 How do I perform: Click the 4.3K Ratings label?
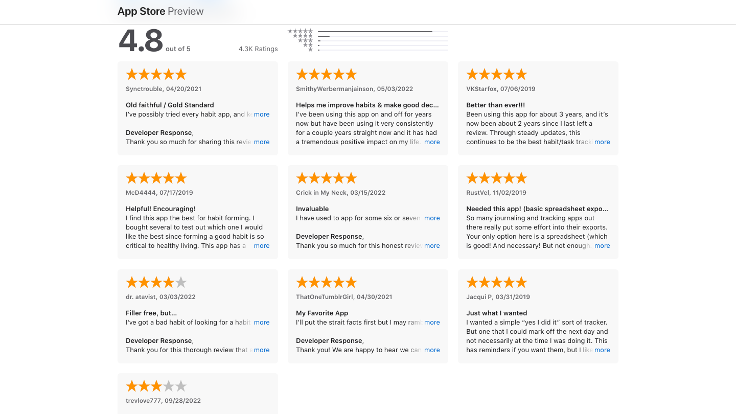tap(258, 49)
